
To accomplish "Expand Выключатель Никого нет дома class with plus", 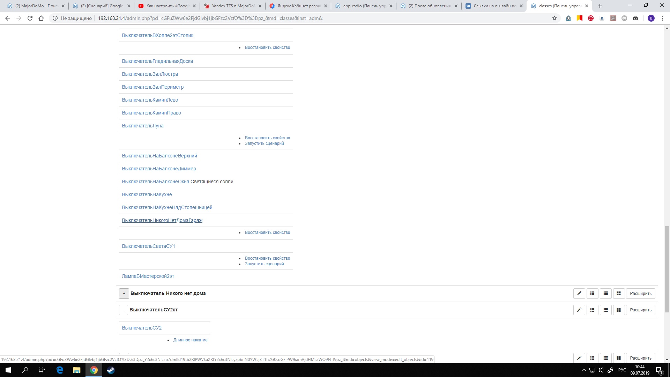I will [124, 294].
